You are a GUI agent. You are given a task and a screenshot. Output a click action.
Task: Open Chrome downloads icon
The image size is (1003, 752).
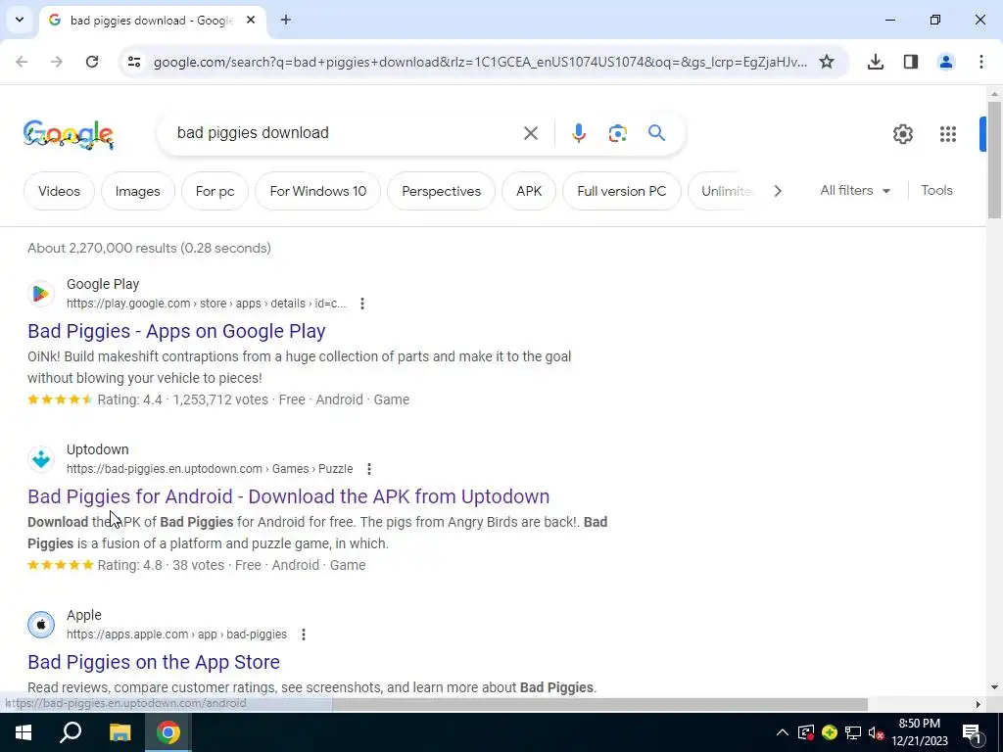[x=875, y=62]
